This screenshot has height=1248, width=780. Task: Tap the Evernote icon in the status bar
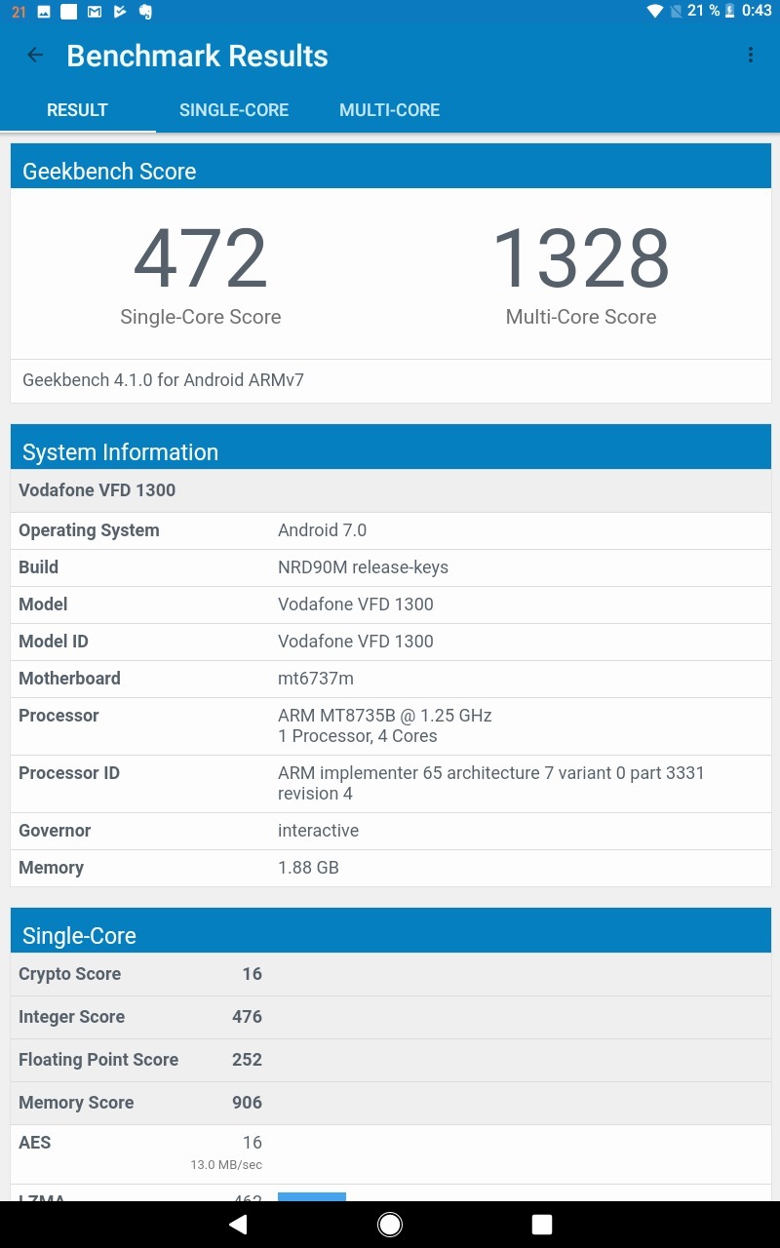click(x=145, y=12)
